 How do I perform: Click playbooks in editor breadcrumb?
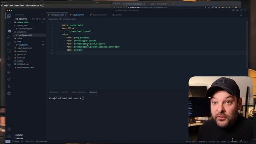pyautogui.click(x=53, y=19)
